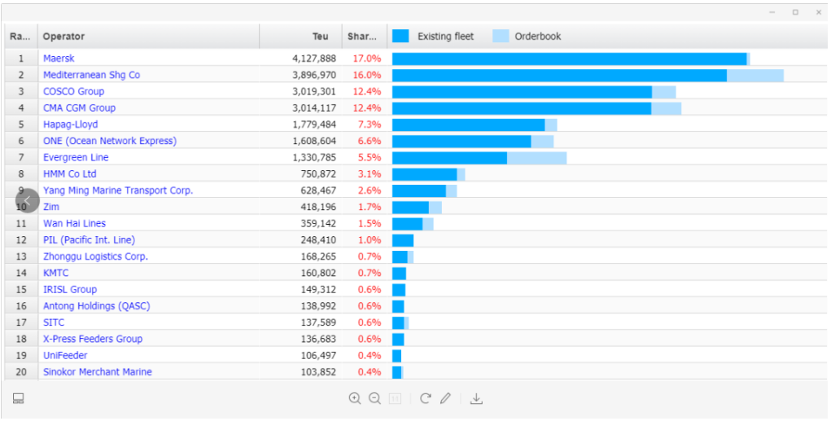
Task: Maximize the image viewer window
Action: 795,12
